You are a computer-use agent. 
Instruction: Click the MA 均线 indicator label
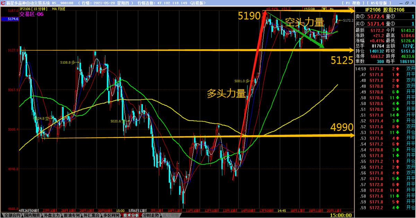(x=58, y=9)
